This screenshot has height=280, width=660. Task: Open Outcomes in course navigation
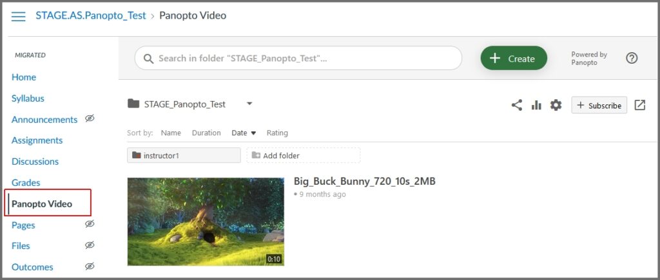(x=32, y=267)
